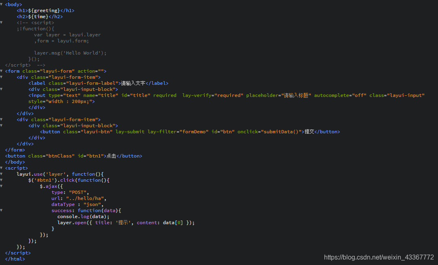Screen dimensions: 438x265
Task: Click the <h1>${greeting}</h1> line
Action: point(46,11)
